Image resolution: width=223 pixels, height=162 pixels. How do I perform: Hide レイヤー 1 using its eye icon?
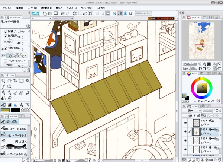coord(185,123)
